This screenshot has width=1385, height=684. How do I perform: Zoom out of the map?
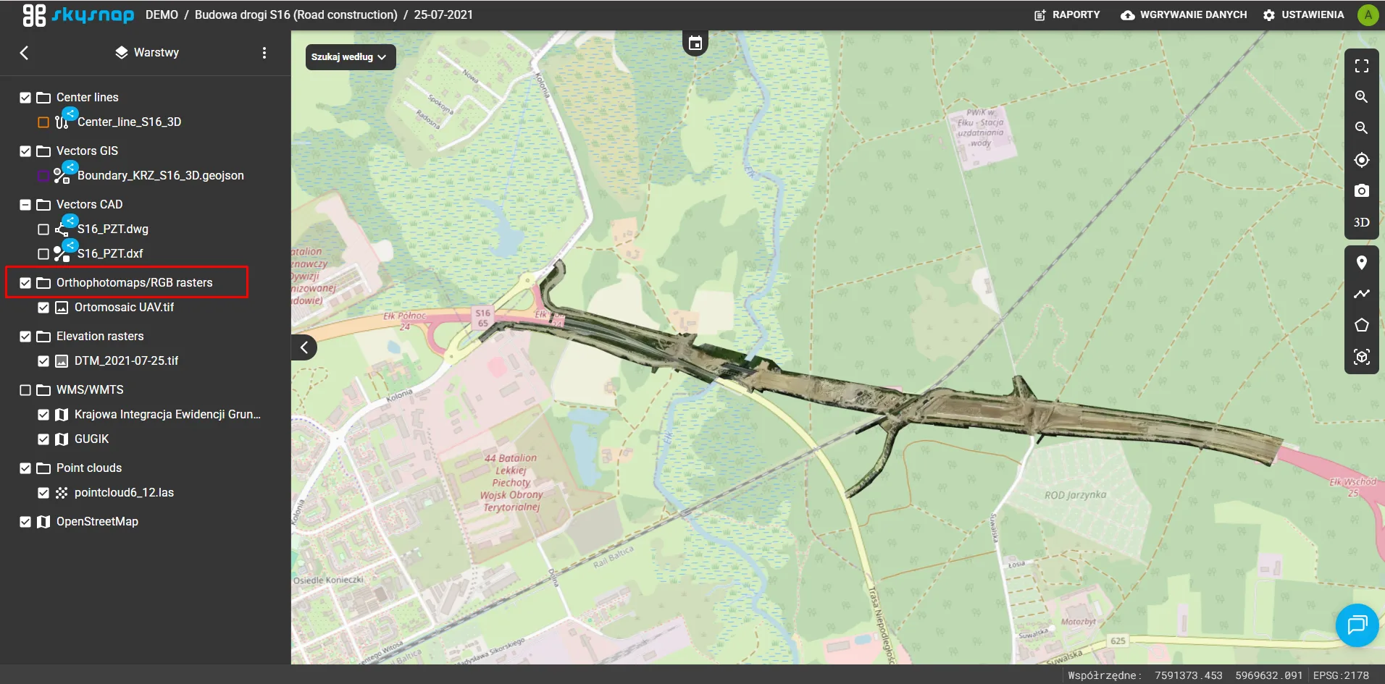click(1361, 128)
